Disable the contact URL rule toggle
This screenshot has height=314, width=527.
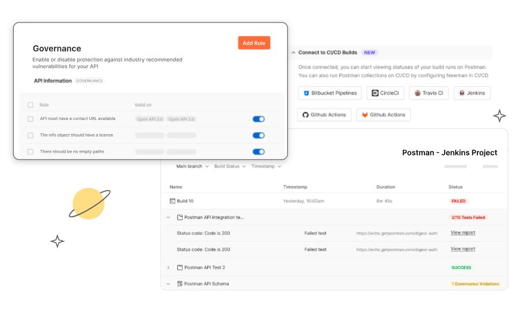259,119
